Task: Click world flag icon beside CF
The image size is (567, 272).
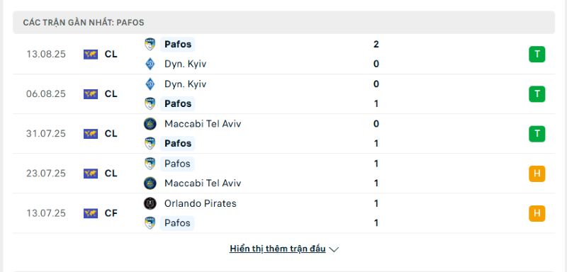Action: 91,213
